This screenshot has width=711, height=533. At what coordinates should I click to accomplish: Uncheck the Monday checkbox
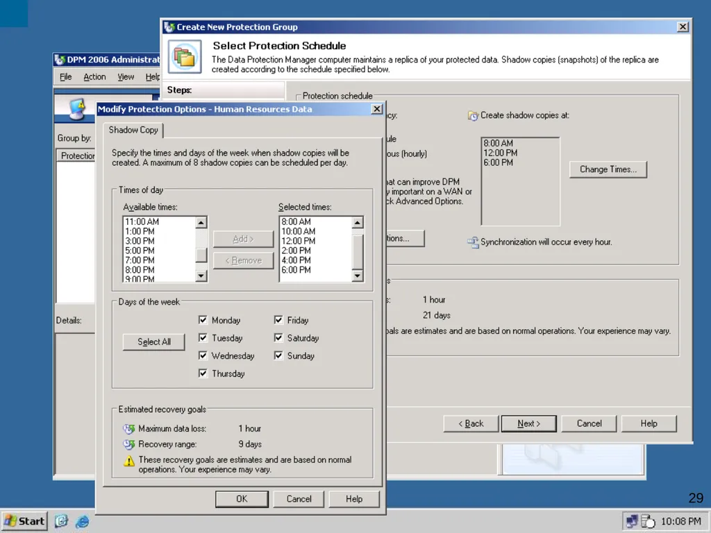(203, 320)
